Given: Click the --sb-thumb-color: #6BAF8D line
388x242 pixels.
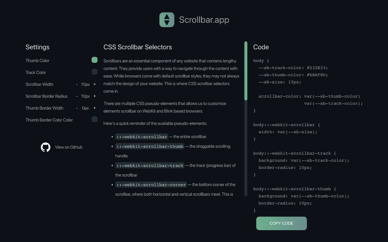Looking at the screenshot, I should [293, 75].
